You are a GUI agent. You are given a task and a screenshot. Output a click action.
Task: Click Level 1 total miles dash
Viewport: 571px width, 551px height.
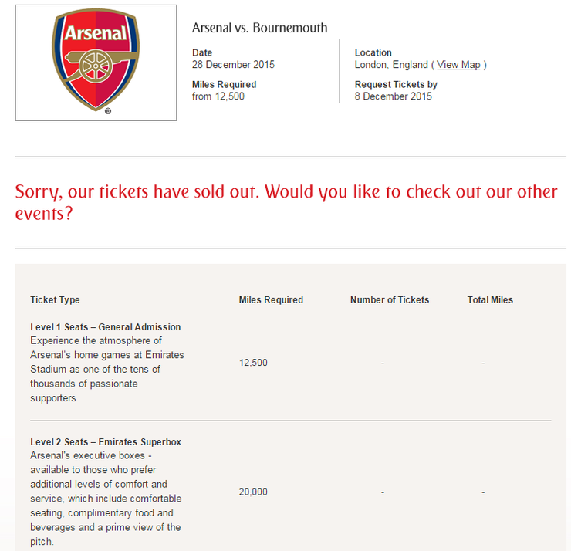[x=483, y=363]
